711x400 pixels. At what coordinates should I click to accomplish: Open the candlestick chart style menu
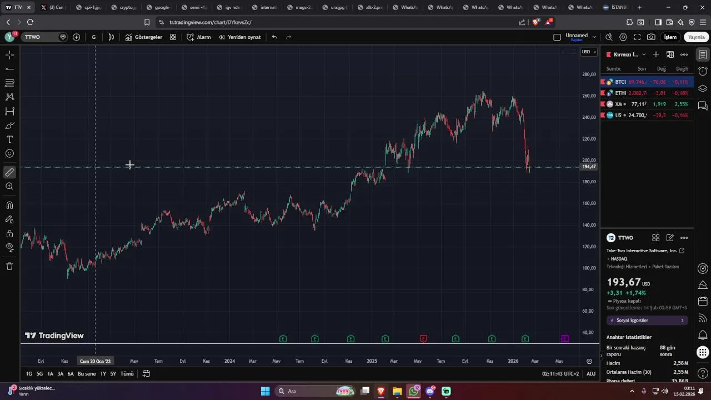coord(112,37)
